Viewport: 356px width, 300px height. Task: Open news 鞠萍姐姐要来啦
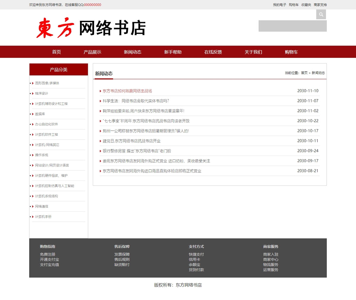click(144, 111)
